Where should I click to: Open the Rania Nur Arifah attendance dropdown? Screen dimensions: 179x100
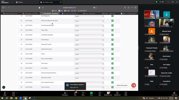click(89, 78)
